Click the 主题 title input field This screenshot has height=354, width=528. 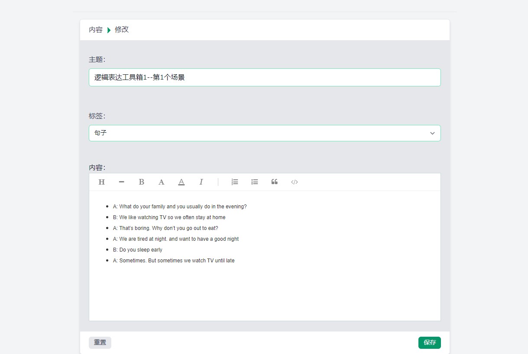pyautogui.click(x=265, y=77)
